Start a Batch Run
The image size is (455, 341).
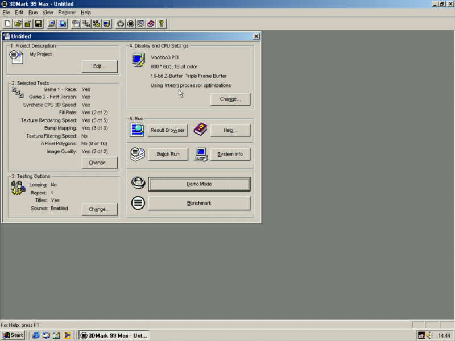(168, 154)
